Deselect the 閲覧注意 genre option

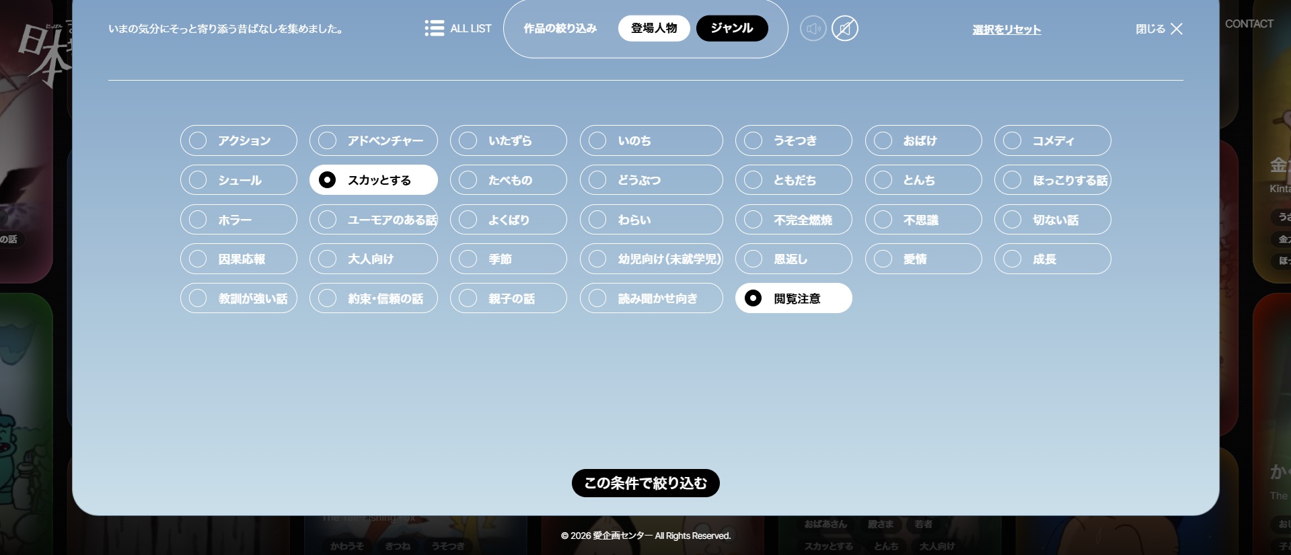794,298
